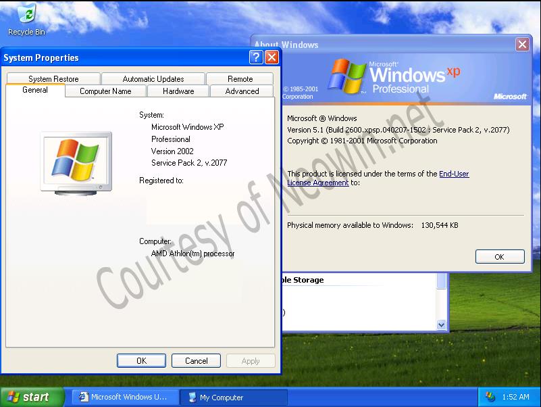Click the 'Version 5.1 (Build 2600...' line
The image size is (541, 407).
pyautogui.click(x=398, y=130)
